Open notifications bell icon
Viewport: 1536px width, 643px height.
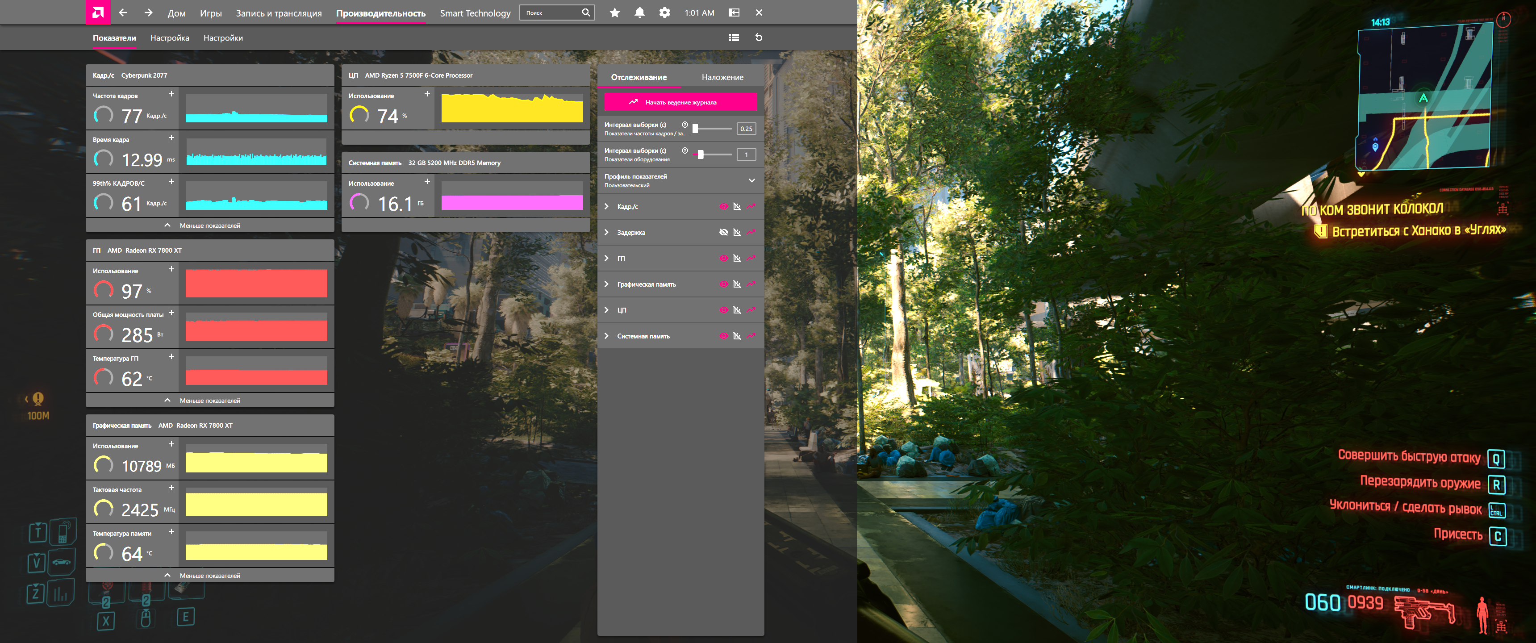click(x=639, y=13)
